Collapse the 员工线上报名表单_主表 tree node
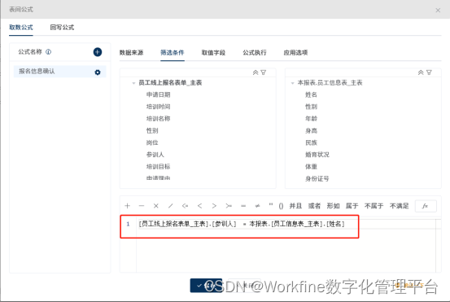The height and width of the screenshot is (302, 450). pos(133,83)
